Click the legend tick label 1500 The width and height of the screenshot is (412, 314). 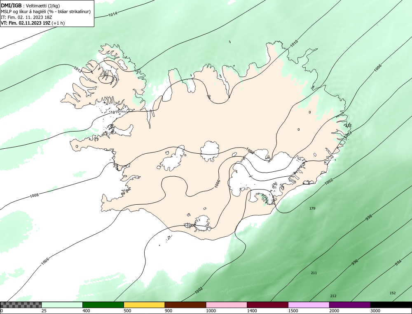click(x=293, y=311)
